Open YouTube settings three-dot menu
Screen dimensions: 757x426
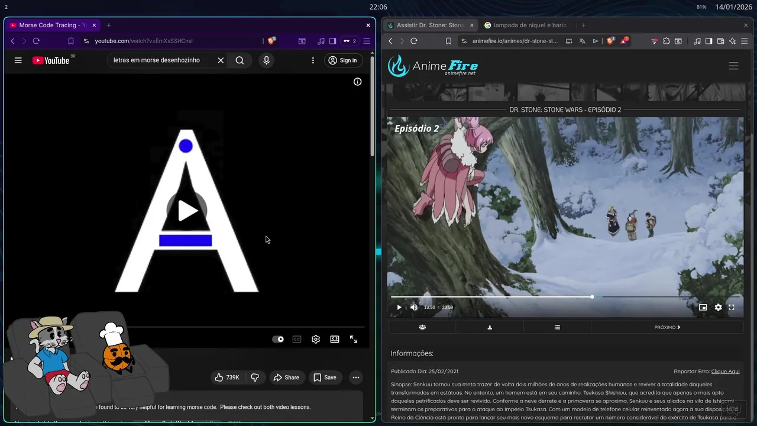pos(313,60)
